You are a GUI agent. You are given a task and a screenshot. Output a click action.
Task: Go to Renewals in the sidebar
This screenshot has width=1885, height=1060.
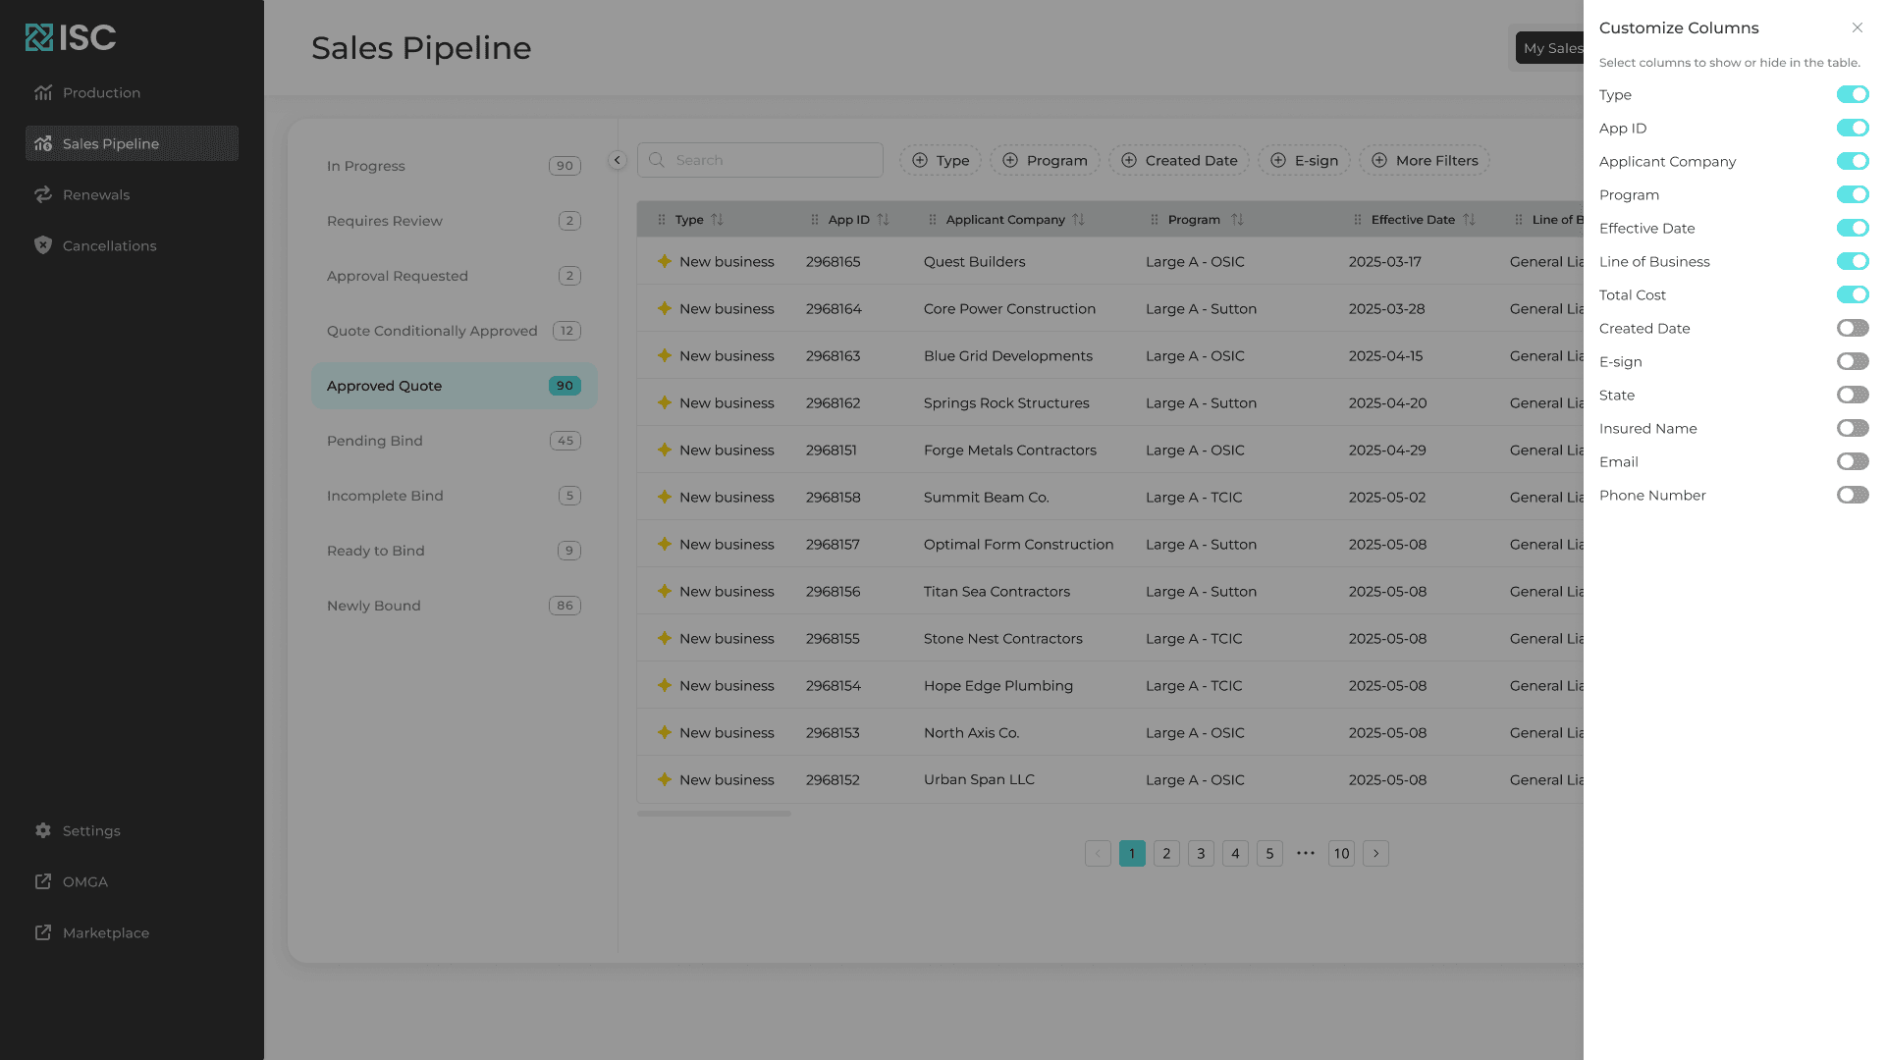132,194
